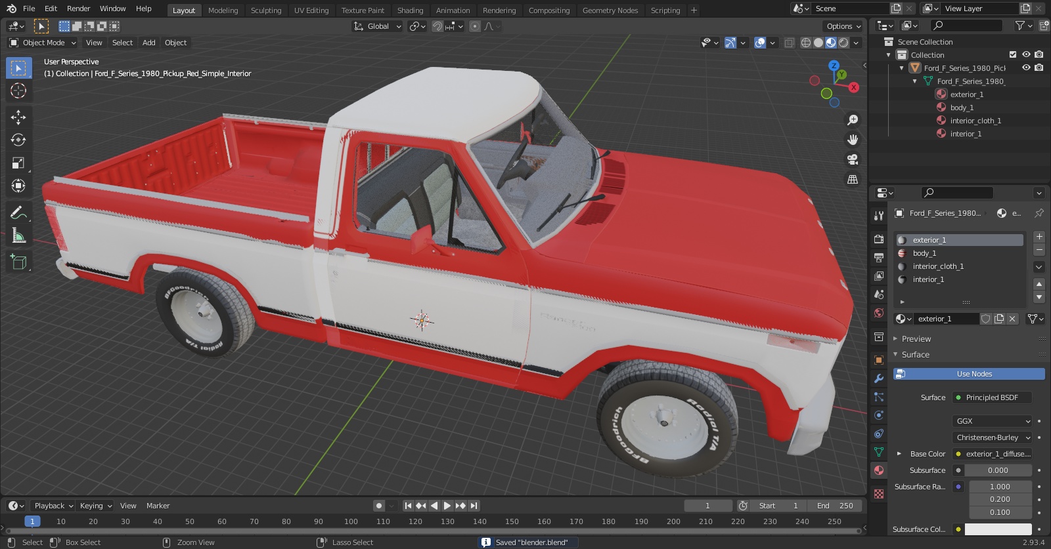Open View Layer properties tab
Viewport: 1051px width, 549px height.
click(879, 275)
